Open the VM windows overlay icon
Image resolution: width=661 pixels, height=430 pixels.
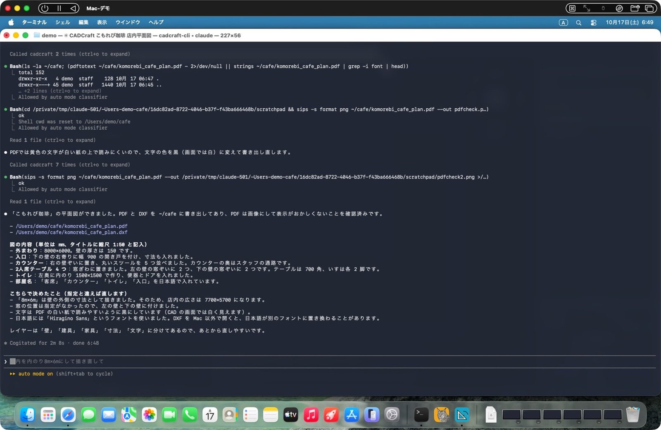[x=649, y=8]
